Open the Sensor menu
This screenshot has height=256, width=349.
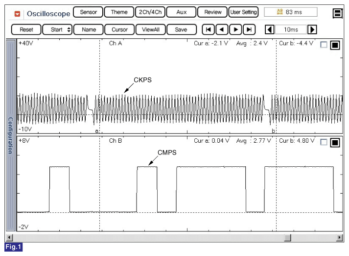coord(88,12)
